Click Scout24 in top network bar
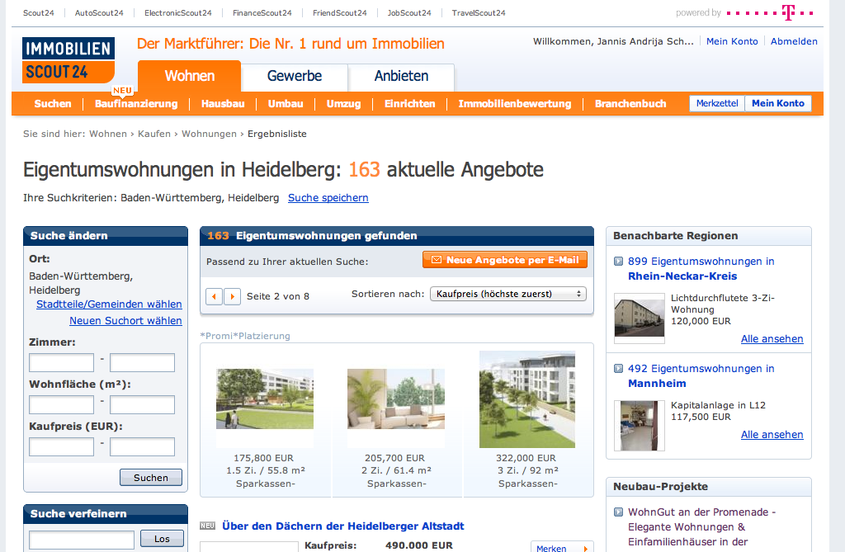Screen dimensions: 845x552 point(38,13)
